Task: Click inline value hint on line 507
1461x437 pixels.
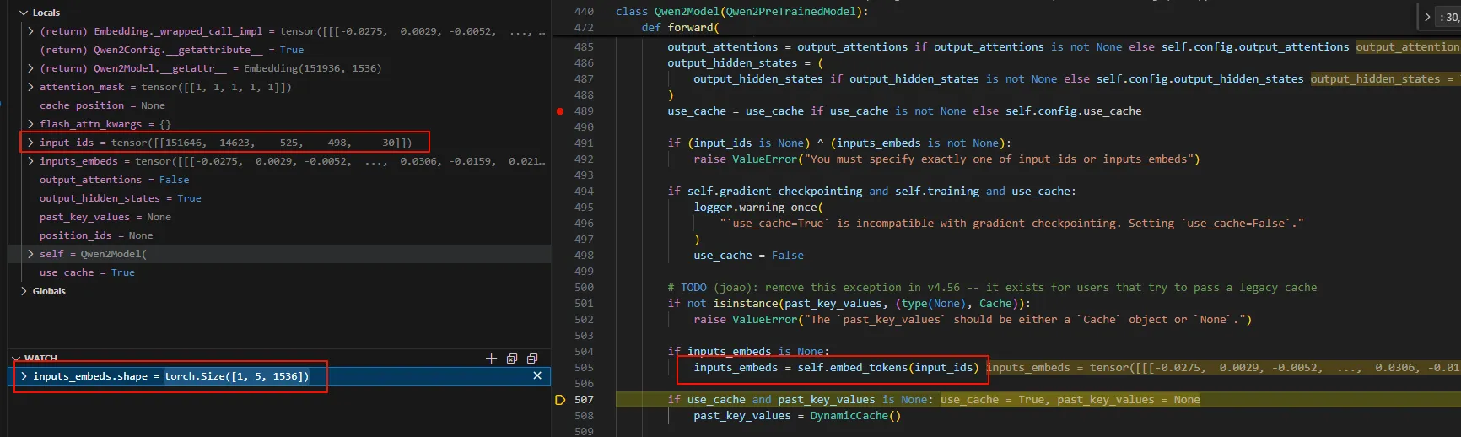Action: pyautogui.click(x=1070, y=400)
